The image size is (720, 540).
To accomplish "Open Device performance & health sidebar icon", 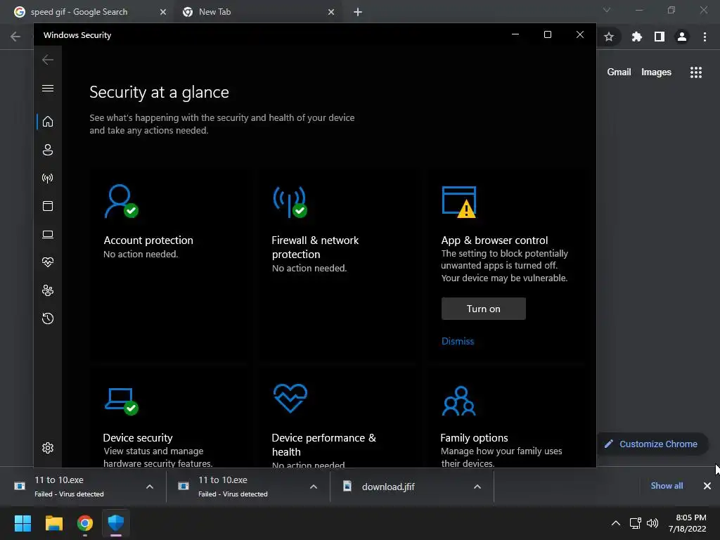I will click(48, 262).
